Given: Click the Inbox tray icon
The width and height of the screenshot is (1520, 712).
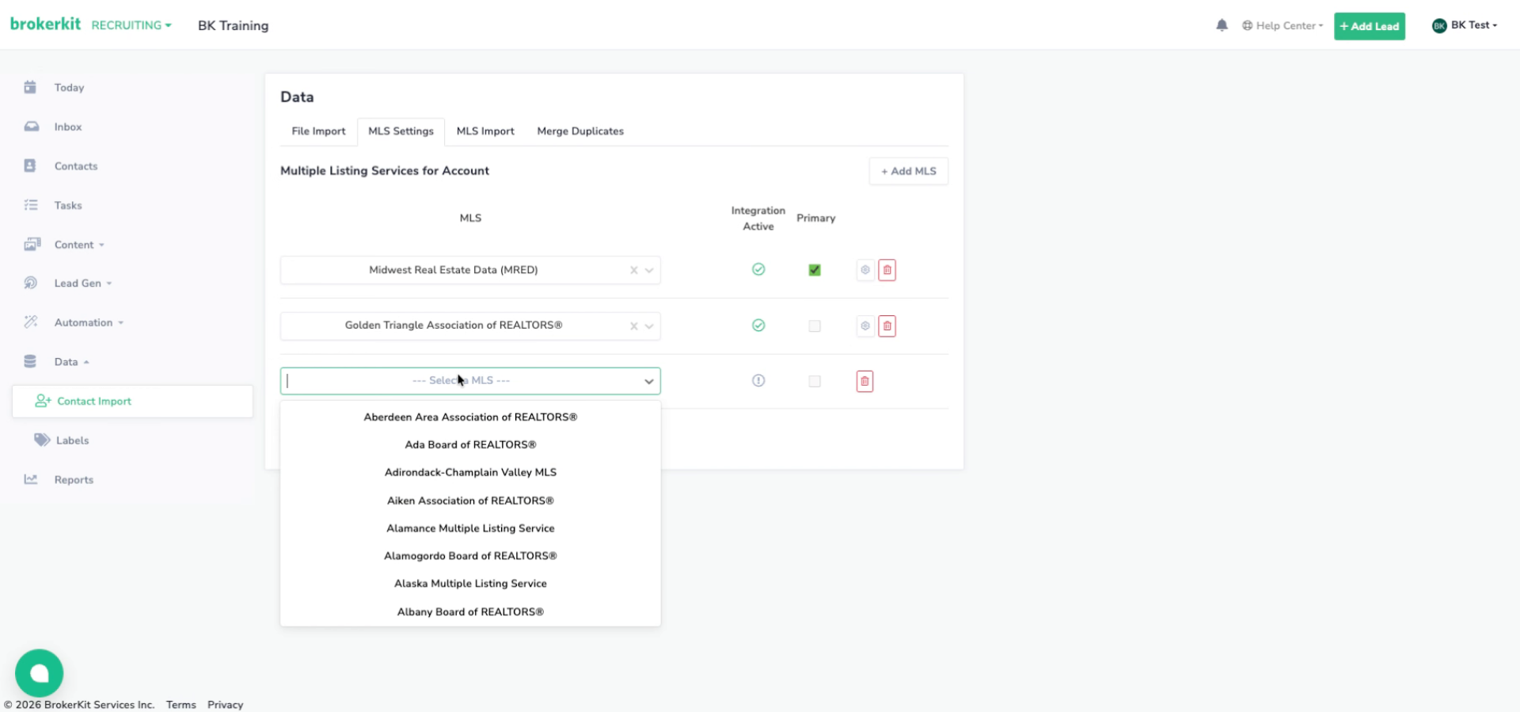Looking at the screenshot, I should click(31, 127).
